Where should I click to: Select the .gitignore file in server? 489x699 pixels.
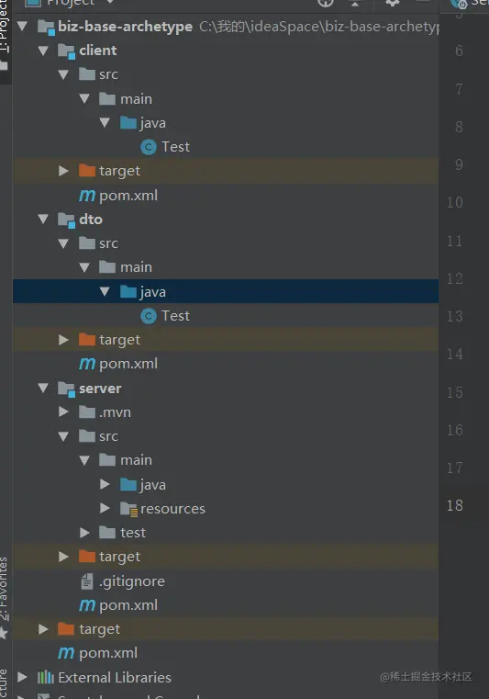123,581
